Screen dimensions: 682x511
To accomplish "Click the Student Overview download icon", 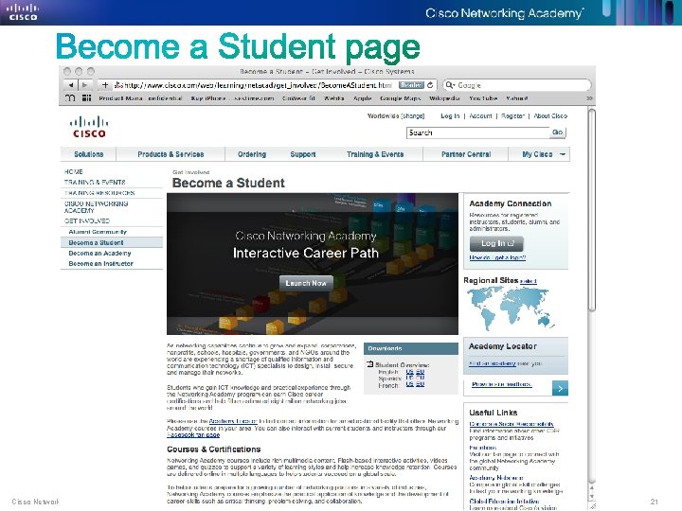I will 370,364.
